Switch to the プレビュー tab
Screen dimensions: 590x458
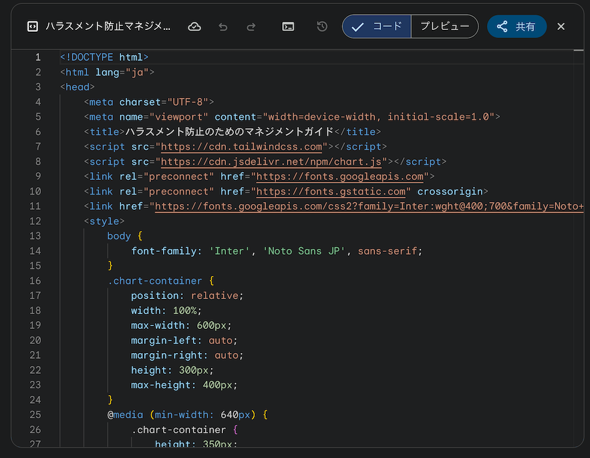point(445,27)
